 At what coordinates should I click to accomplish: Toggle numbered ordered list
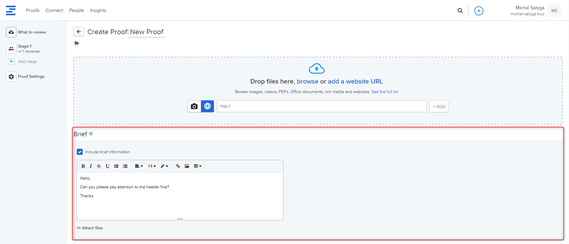point(125,166)
